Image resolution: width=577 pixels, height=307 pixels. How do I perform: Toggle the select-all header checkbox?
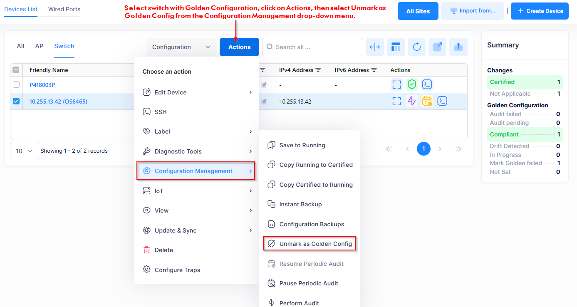(x=16, y=70)
